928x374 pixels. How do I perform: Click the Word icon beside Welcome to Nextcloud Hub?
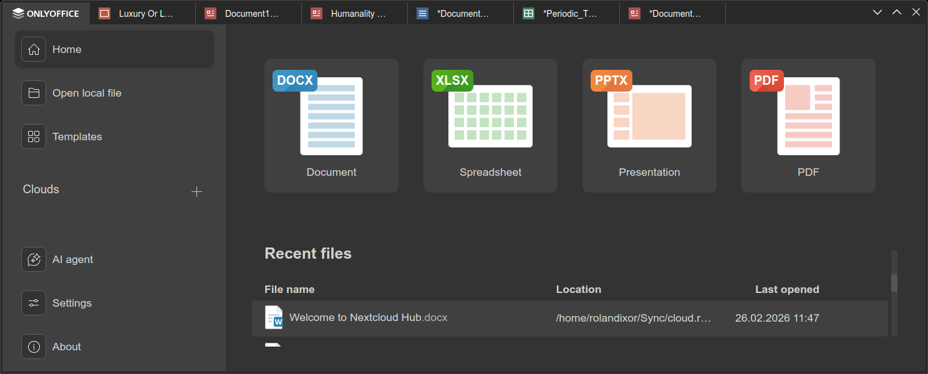coord(273,317)
